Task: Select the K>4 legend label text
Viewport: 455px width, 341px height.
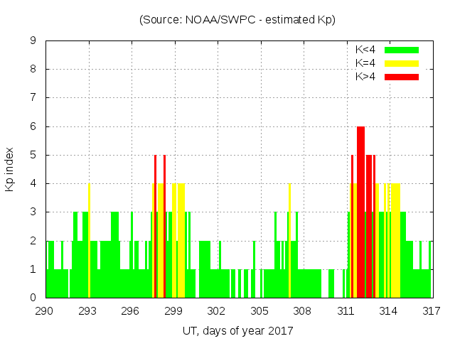Action: click(365, 76)
